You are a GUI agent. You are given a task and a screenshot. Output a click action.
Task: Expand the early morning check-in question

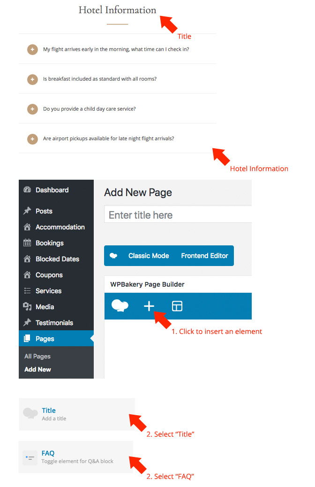(x=33, y=49)
